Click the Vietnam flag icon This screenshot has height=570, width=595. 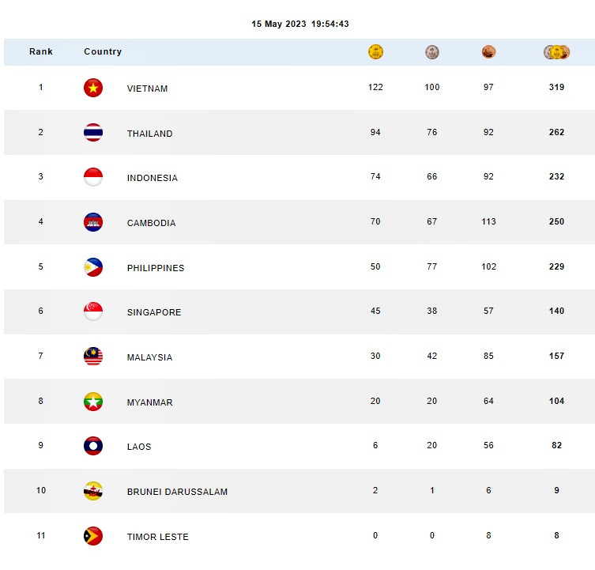[93, 88]
